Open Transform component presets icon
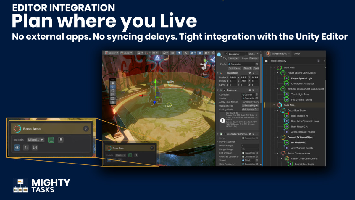This screenshot has height=200, width=355. click(x=253, y=73)
